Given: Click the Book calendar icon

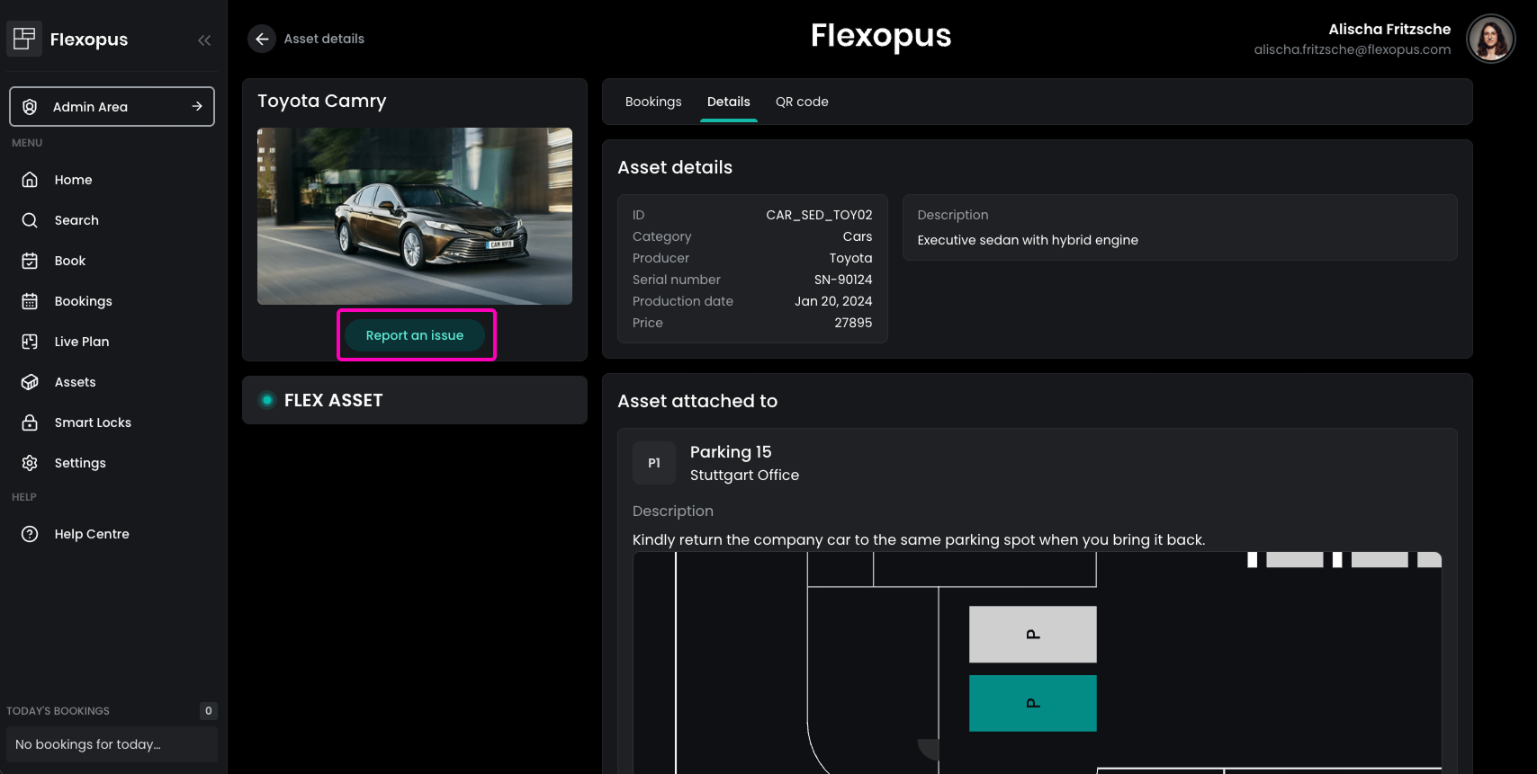Looking at the screenshot, I should pyautogui.click(x=30, y=261).
